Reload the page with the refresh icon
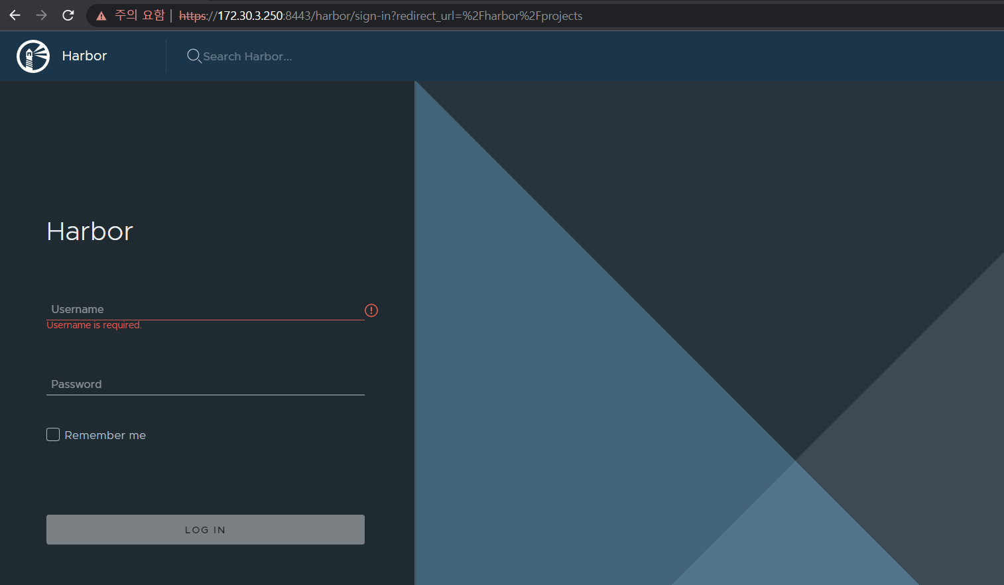The width and height of the screenshot is (1004, 585). [x=68, y=15]
